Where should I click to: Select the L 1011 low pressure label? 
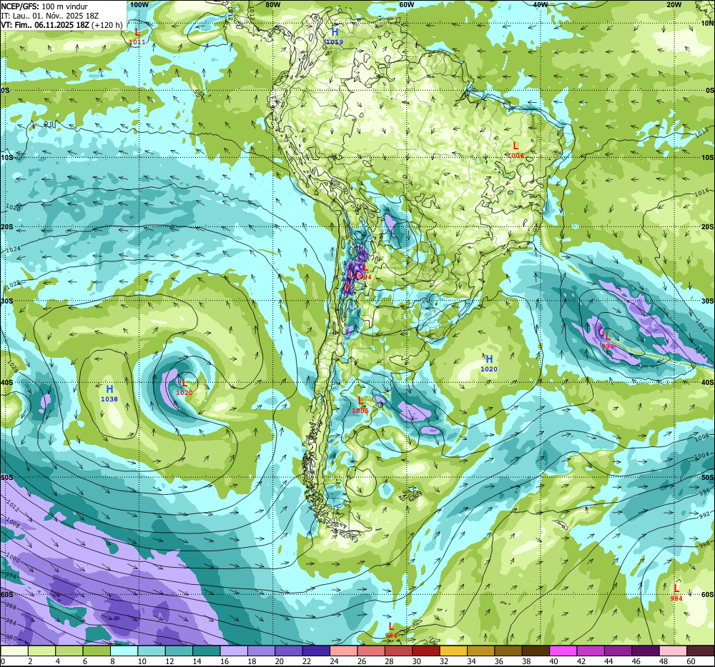point(137,36)
